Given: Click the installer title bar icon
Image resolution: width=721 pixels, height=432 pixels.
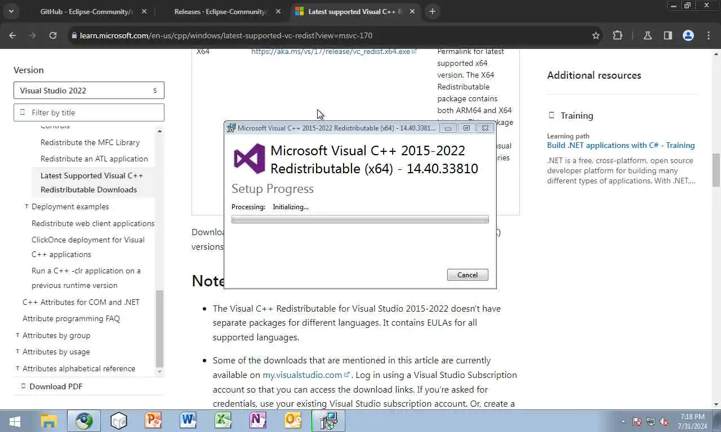Looking at the screenshot, I should pos(231,128).
